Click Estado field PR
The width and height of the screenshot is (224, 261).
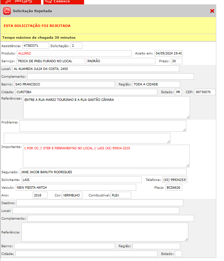point(178,92)
